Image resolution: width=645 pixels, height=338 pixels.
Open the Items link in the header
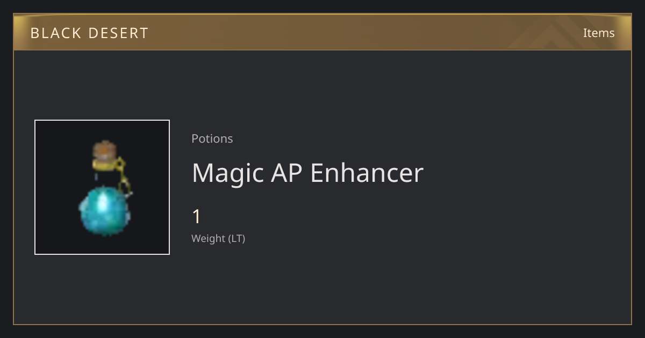coord(599,33)
